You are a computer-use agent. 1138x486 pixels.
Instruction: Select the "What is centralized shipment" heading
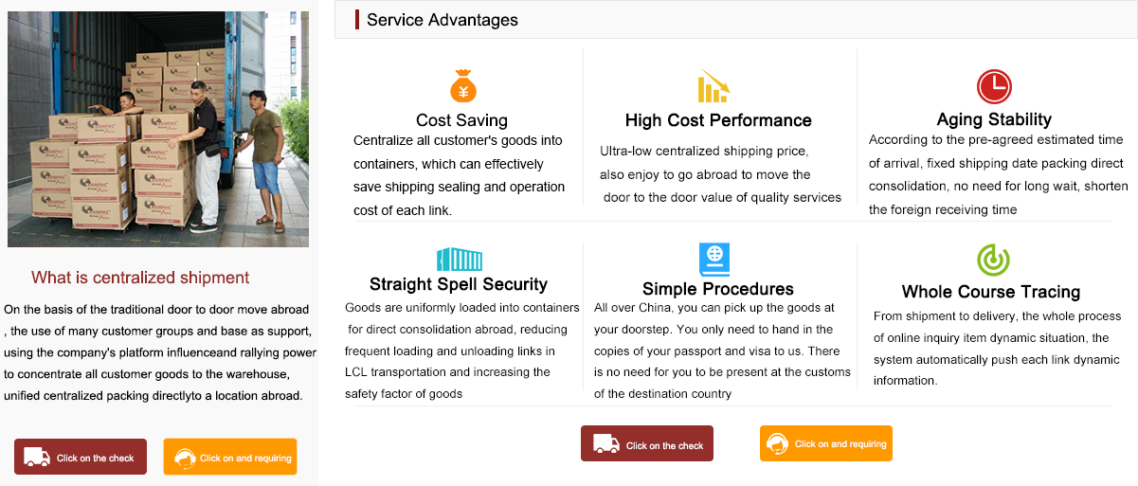[140, 278]
